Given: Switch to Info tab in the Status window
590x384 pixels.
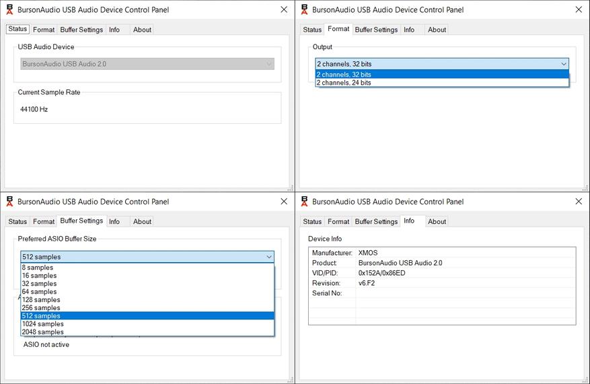Looking at the screenshot, I should pyautogui.click(x=114, y=30).
